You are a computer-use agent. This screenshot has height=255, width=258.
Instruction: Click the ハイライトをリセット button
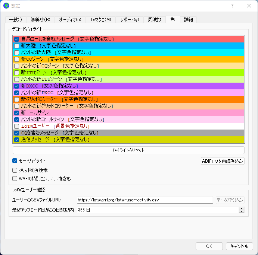(128, 150)
